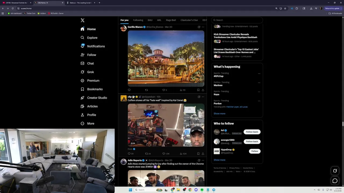Reply to Gorilla Blanco's post
The image size is (344, 193).
point(129,90)
